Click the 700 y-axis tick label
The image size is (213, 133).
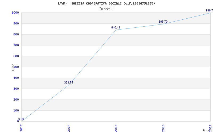coord(16,45)
